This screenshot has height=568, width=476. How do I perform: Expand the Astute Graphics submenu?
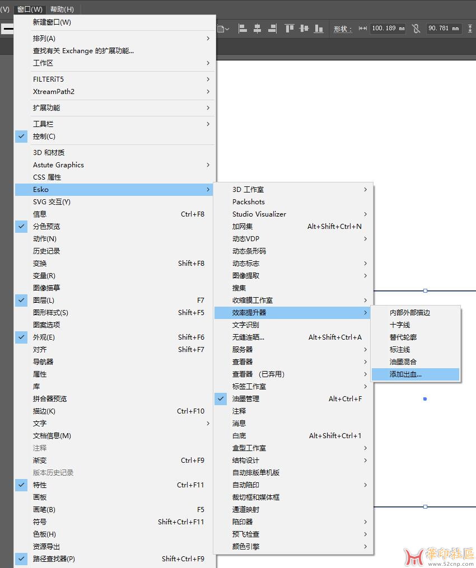coord(115,165)
